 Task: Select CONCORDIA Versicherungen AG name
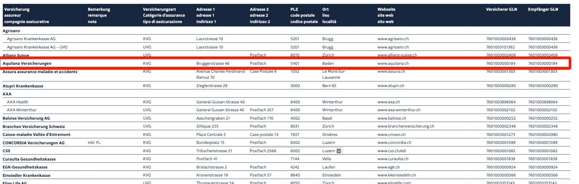tap(34, 143)
